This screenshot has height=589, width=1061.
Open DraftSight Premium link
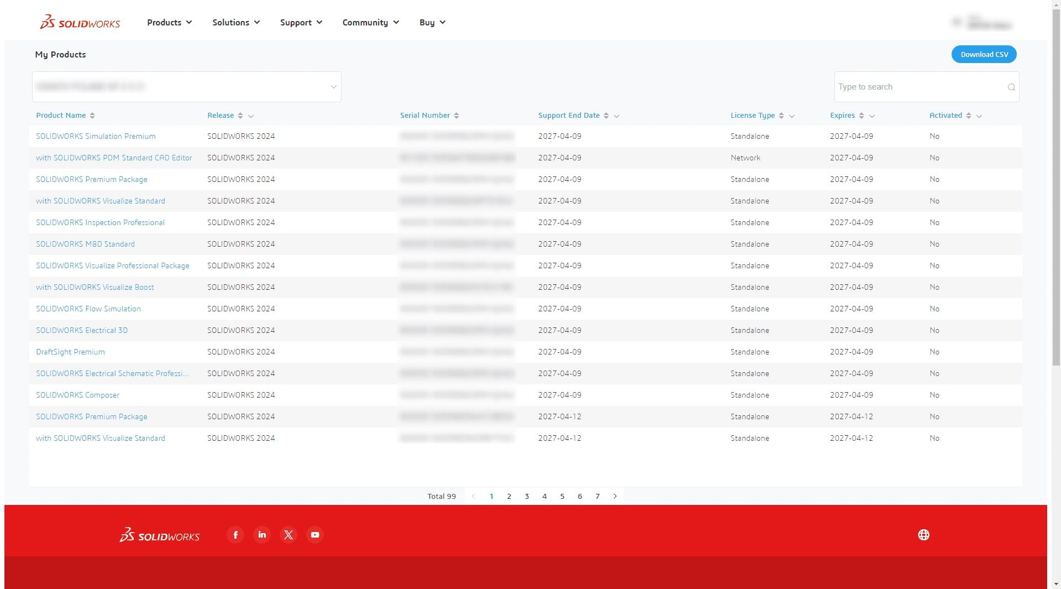tap(70, 352)
